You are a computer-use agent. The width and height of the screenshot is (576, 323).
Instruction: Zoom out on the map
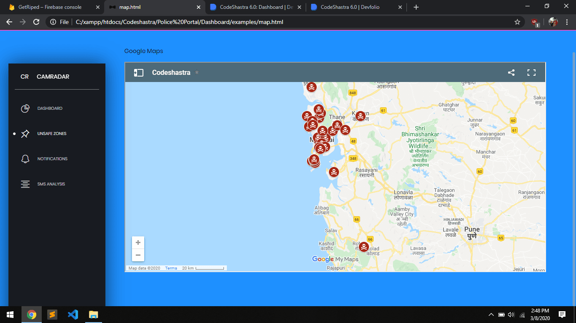point(138,255)
